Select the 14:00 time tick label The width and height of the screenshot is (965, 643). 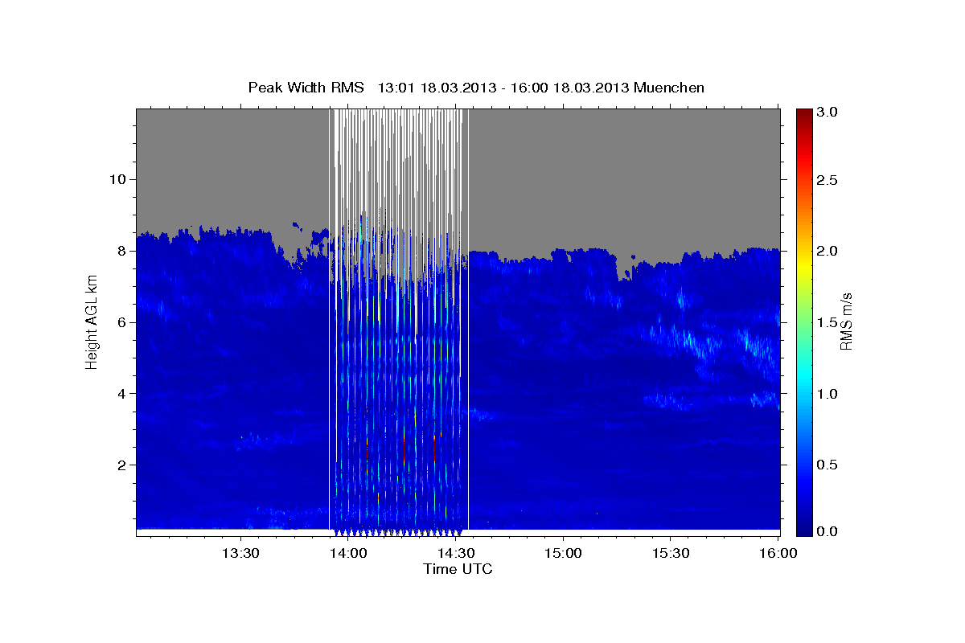[x=347, y=554]
